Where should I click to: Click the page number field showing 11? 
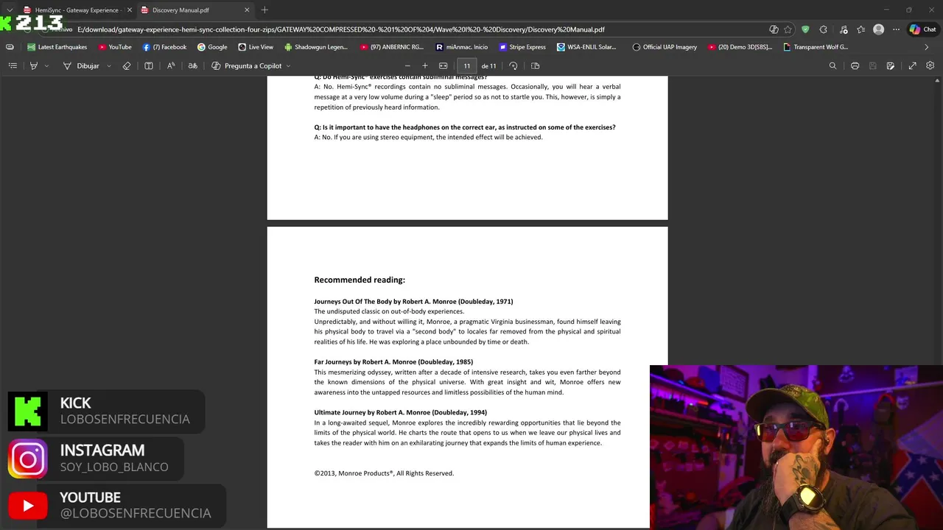(466, 66)
